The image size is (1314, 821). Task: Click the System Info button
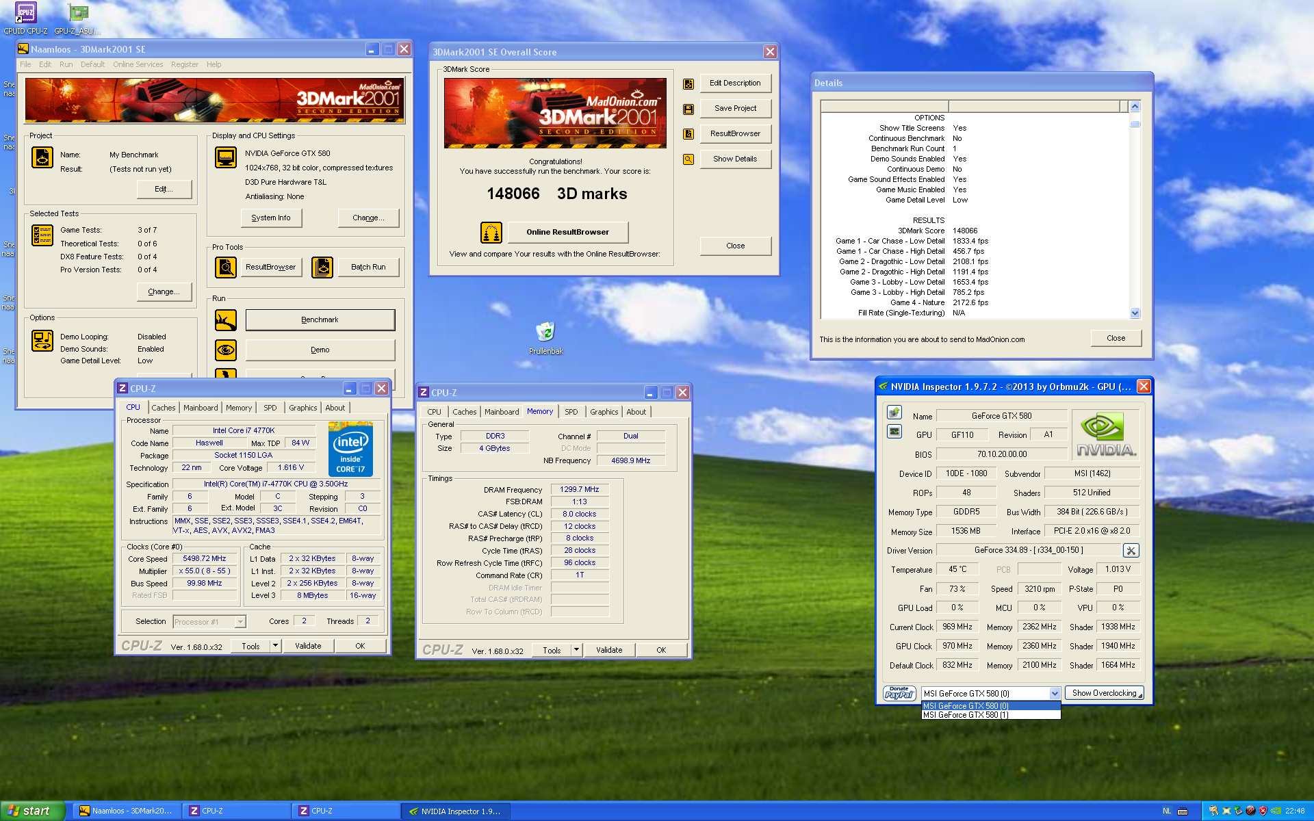pyautogui.click(x=271, y=218)
